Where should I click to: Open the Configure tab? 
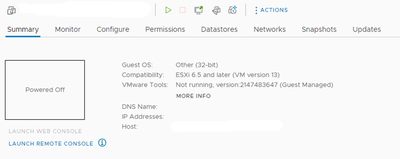113,29
